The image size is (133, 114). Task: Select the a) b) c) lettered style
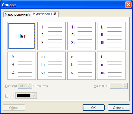[52, 66]
